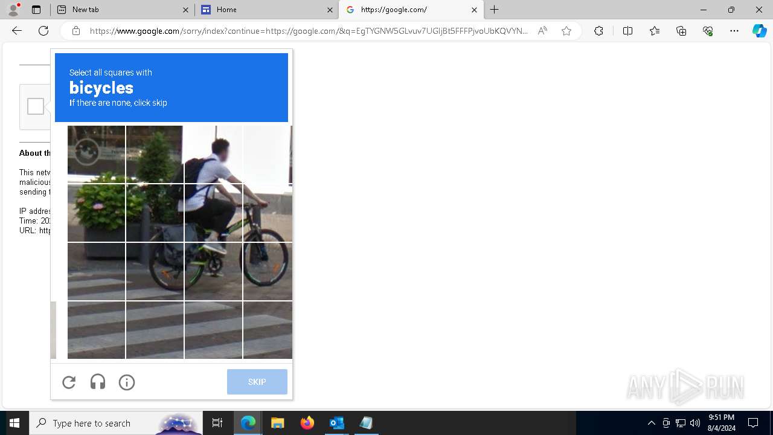Open Read aloud in address bar
The height and width of the screenshot is (435, 773).
click(542, 31)
